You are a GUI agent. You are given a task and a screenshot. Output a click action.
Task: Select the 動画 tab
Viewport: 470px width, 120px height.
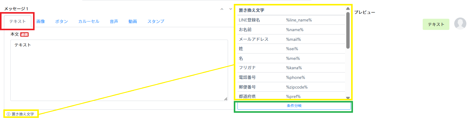[x=133, y=21]
